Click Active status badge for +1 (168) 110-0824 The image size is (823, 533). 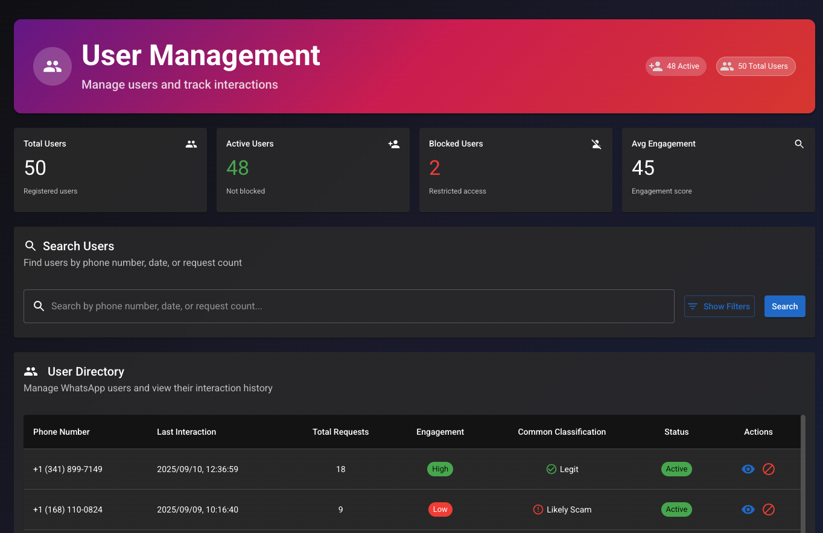(676, 509)
